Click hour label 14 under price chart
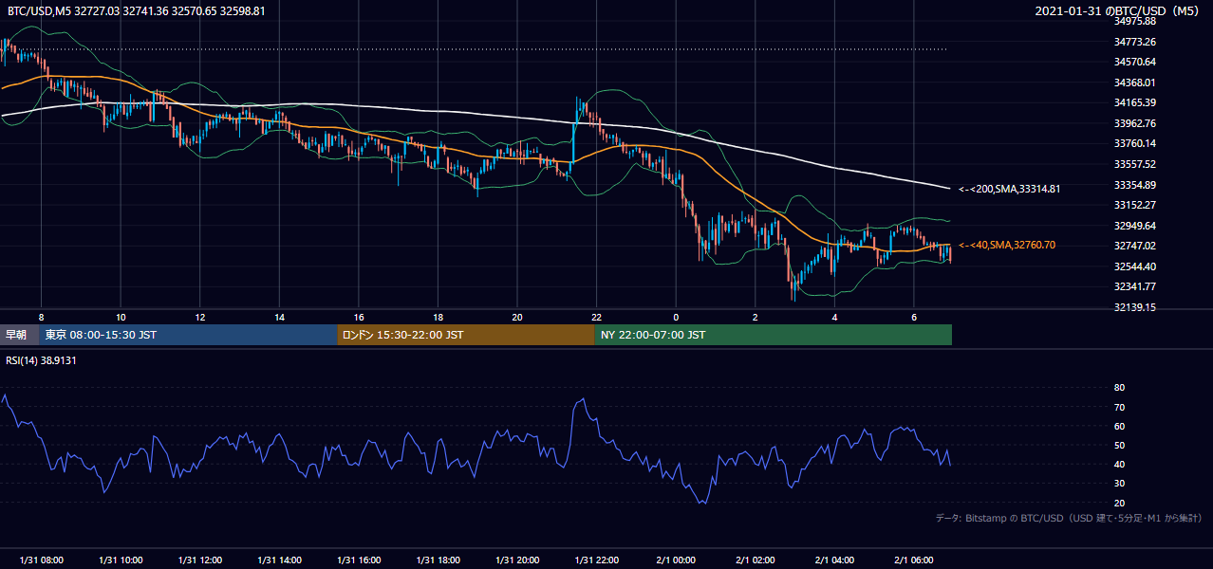The width and height of the screenshot is (1213, 569). click(x=279, y=316)
